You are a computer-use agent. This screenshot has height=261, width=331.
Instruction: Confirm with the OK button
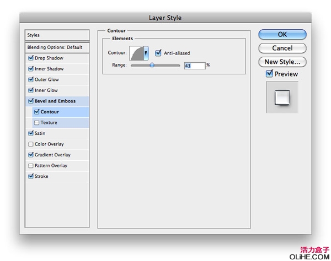[282, 34]
